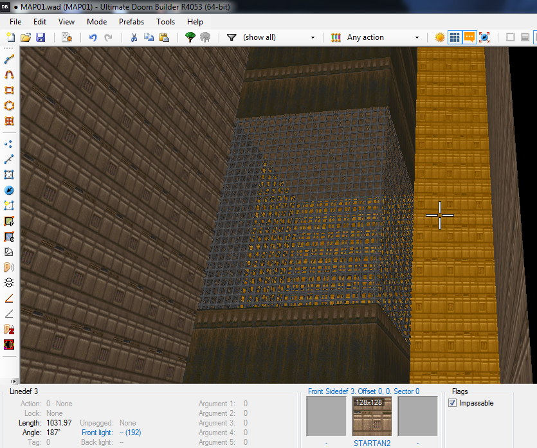The height and width of the screenshot is (448, 537).
Task: Redo the last undone action
Action: [x=108, y=37]
